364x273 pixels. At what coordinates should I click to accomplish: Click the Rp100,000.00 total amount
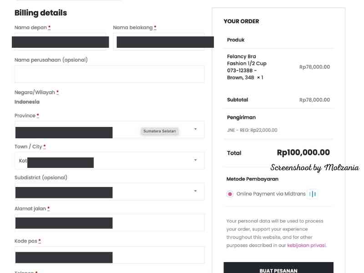point(303,153)
